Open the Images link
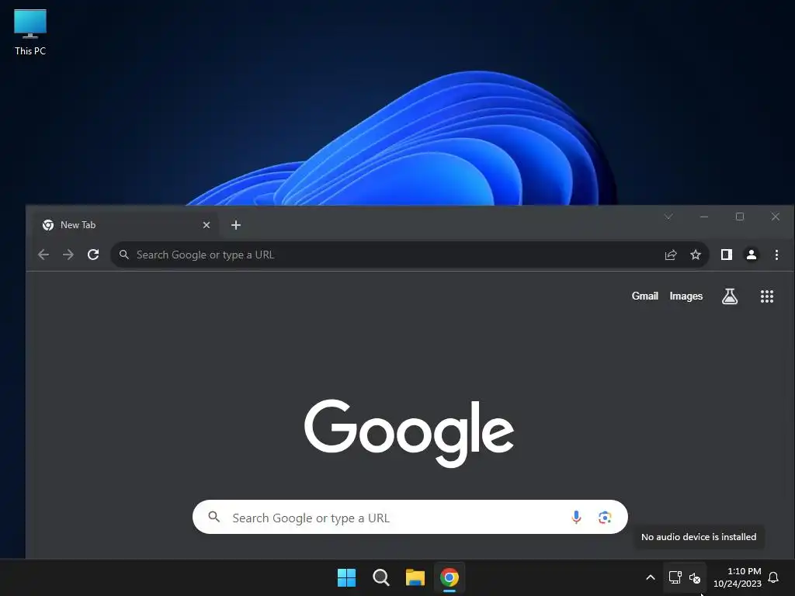This screenshot has height=596, width=795. [x=686, y=296]
